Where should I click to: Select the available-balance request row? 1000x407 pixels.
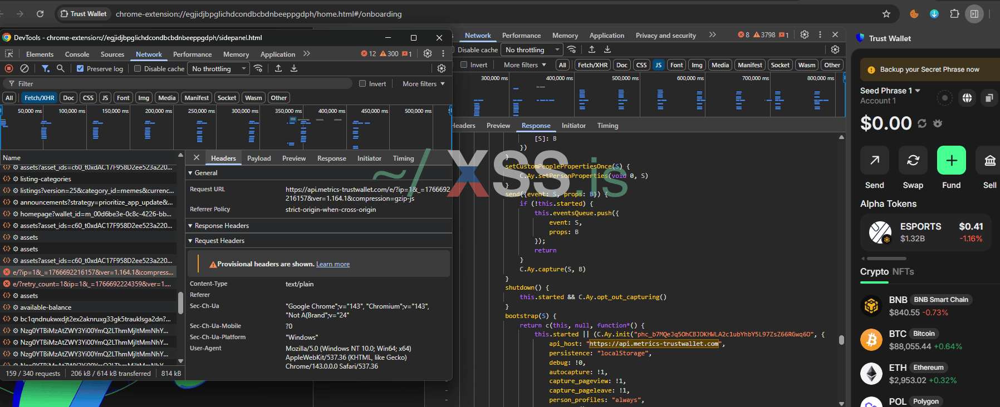pos(46,307)
